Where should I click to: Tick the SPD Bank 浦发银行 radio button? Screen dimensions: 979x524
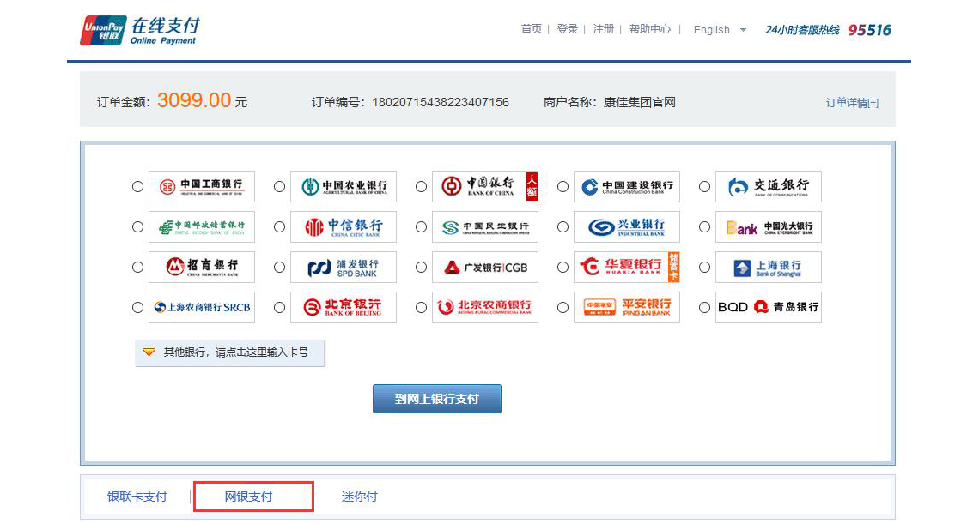point(280,267)
